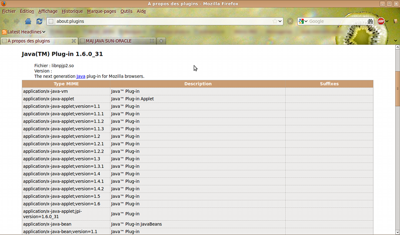The height and width of the screenshot is (235, 400).
Task: Click the Google search engine icon
Action: point(301,21)
